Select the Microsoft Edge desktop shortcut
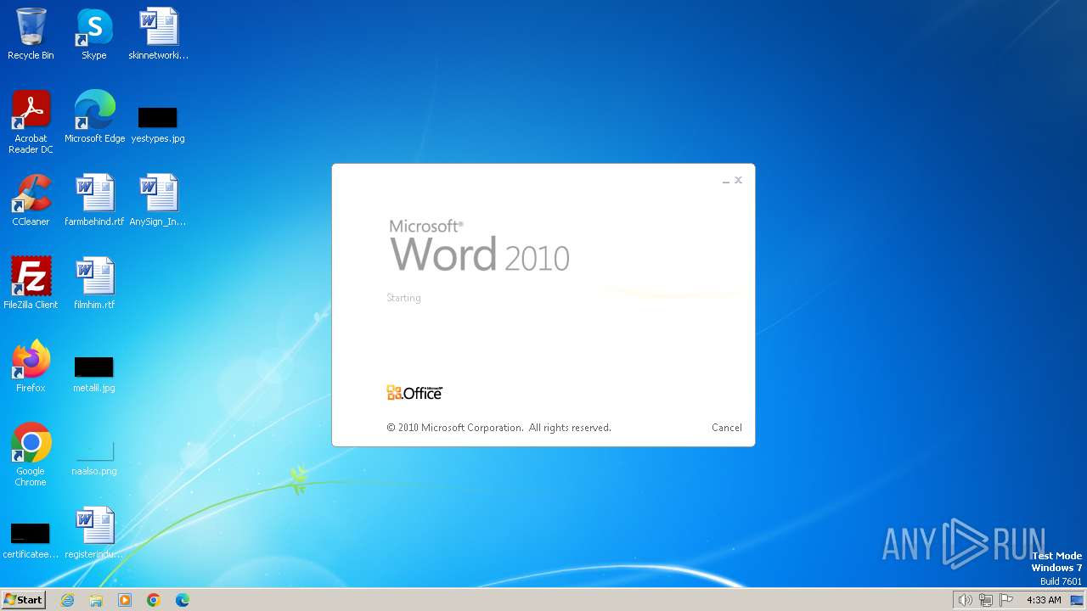1087x611 pixels. [94, 117]
